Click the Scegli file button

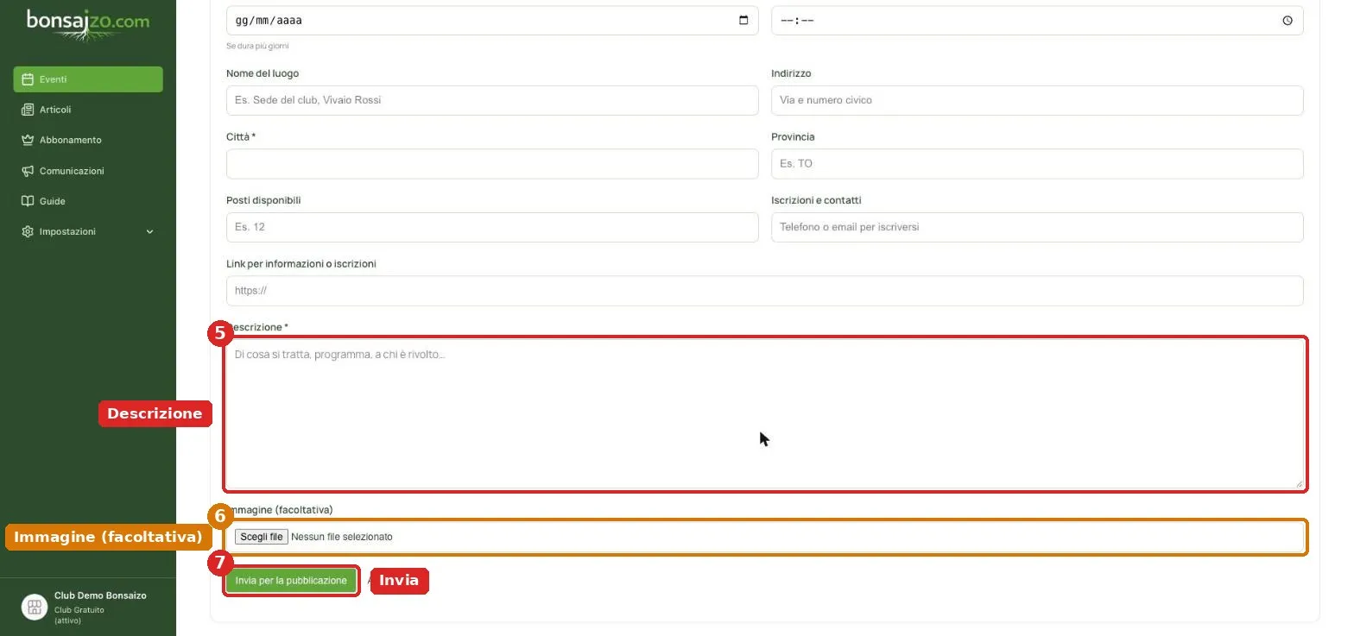tap(262, 537)
